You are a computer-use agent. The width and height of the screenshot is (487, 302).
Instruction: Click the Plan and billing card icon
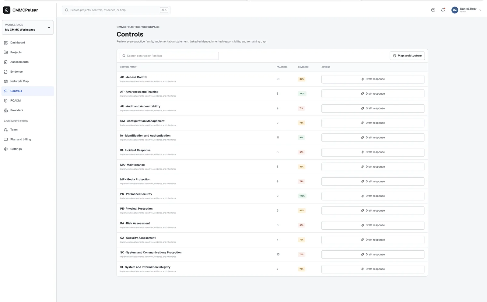point(6,139)
